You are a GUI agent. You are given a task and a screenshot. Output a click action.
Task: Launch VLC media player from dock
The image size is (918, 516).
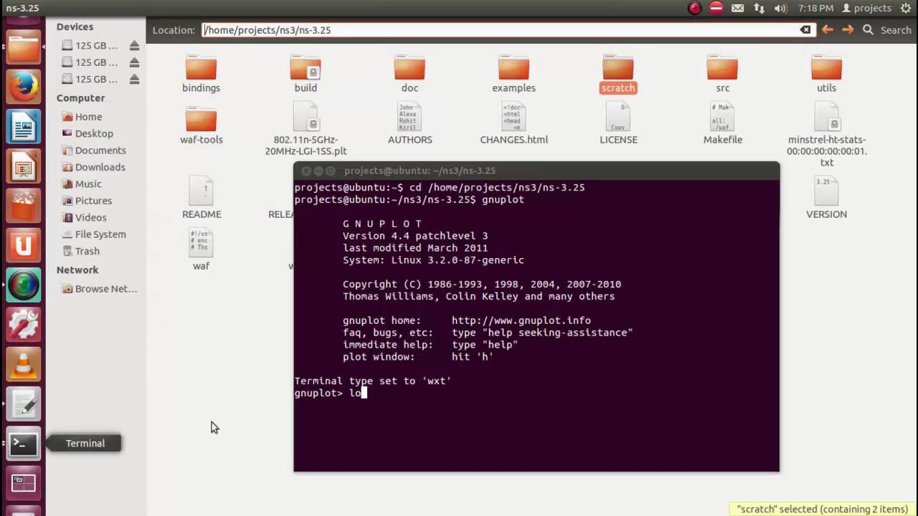[x=23, y=365]
